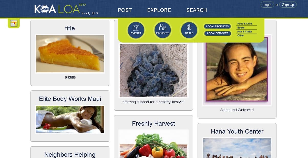The image size is (308, 158).
Task: Open the Deals dollar icon
Action: tap(189, 30)
